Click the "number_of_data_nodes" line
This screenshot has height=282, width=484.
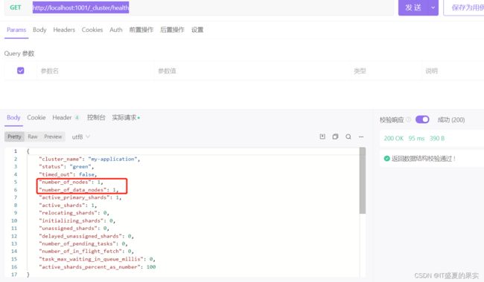tap(79, 190)
